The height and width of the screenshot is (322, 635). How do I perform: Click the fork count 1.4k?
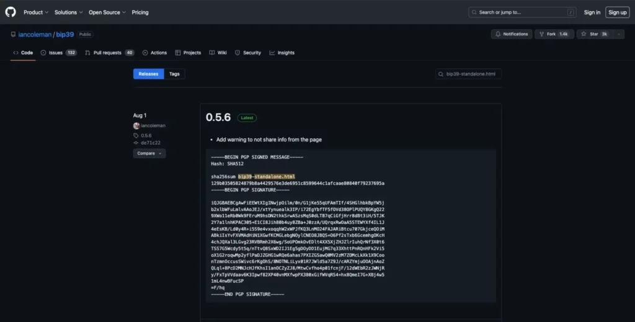[563, 34]
